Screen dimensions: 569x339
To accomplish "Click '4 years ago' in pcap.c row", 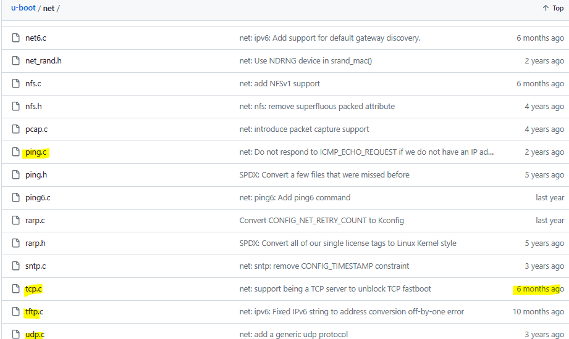I will pyautogui.click(x=544, y=129).
